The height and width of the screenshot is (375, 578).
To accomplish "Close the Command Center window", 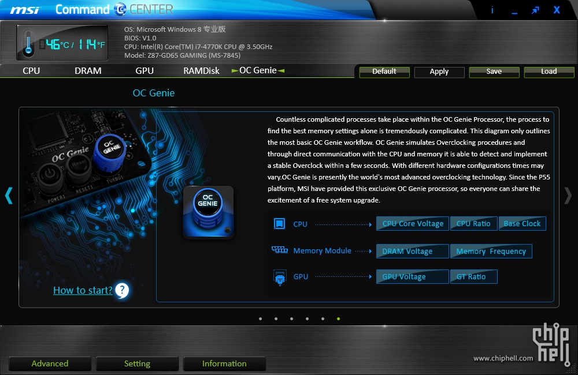I will tap(557, 10).
